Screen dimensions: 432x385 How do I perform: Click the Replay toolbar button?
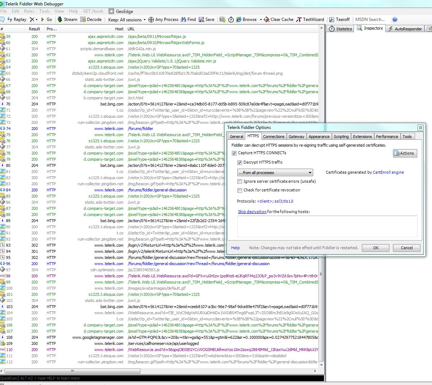tap(16, 20)
